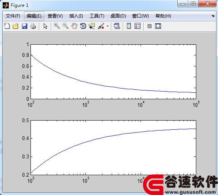
Task: Click the dock figure arrow at menu bar right
Action: tap(213, 16)
